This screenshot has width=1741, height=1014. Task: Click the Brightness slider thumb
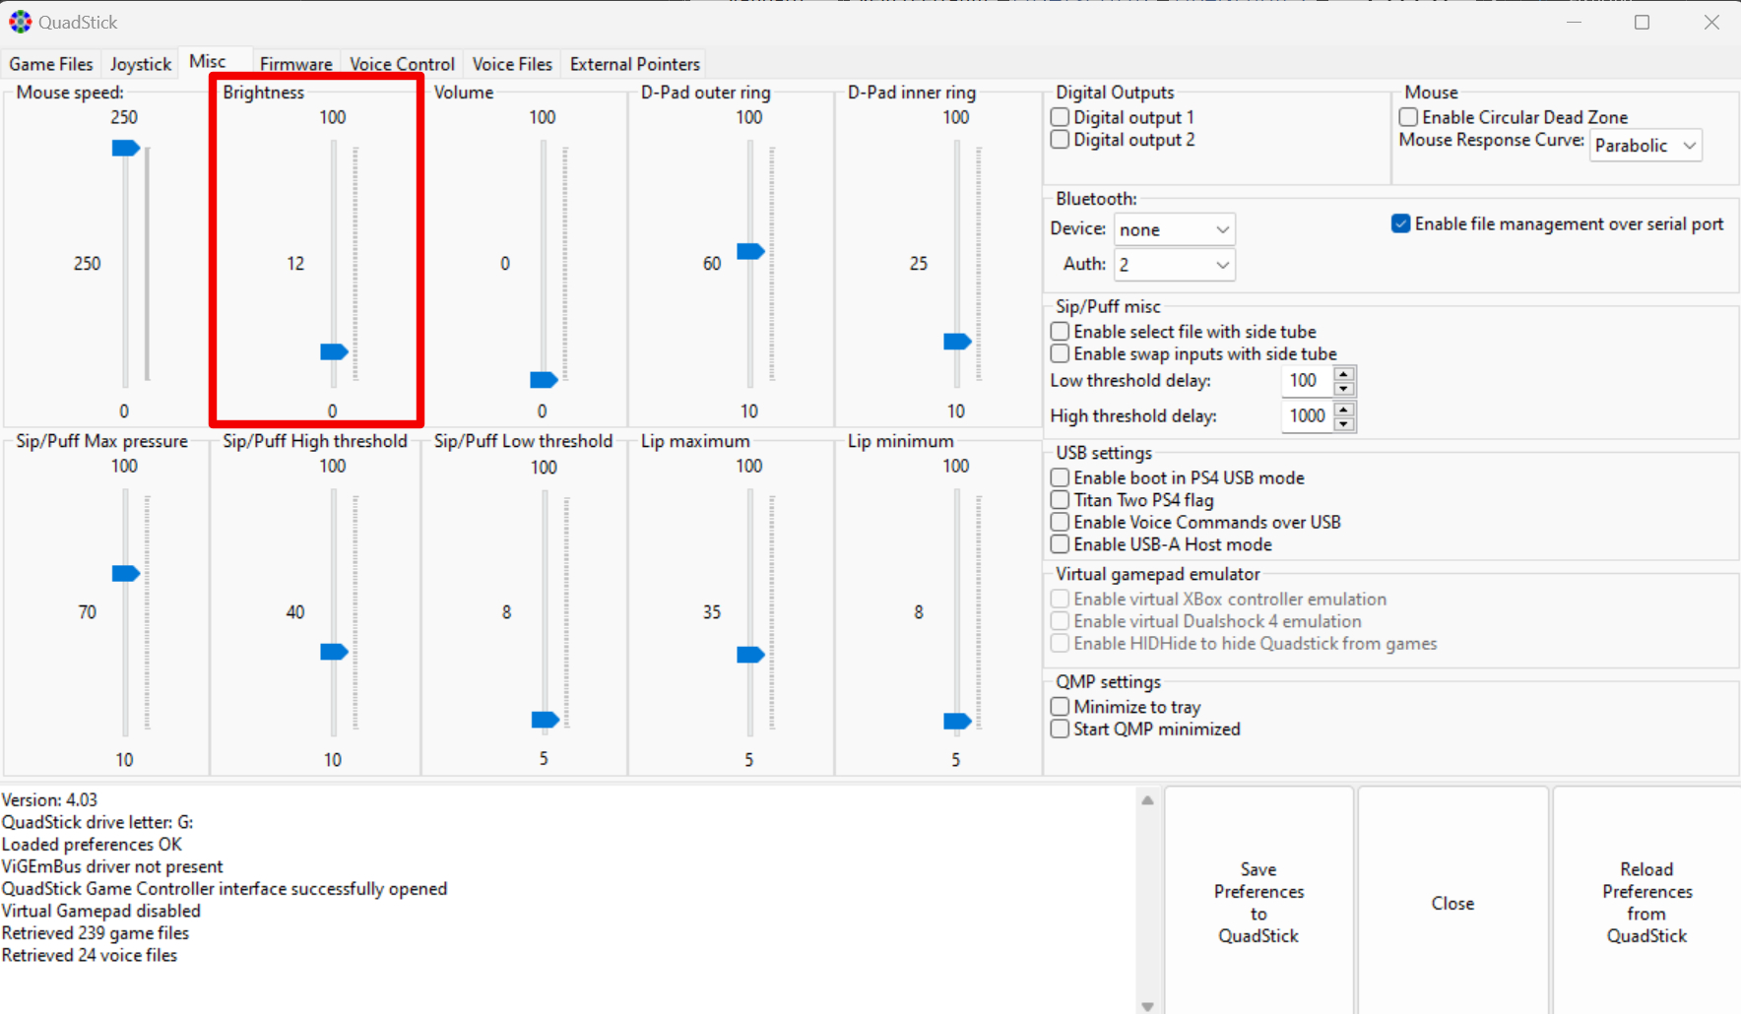pos(334,351)
